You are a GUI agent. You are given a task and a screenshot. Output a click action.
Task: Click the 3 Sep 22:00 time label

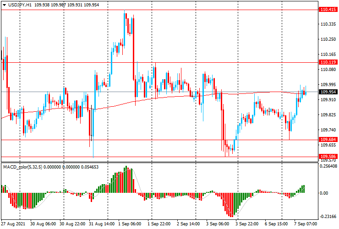click(x=247, y=224)
